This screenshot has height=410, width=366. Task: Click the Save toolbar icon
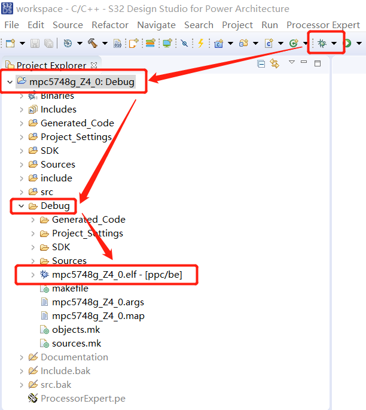point(35,43)
